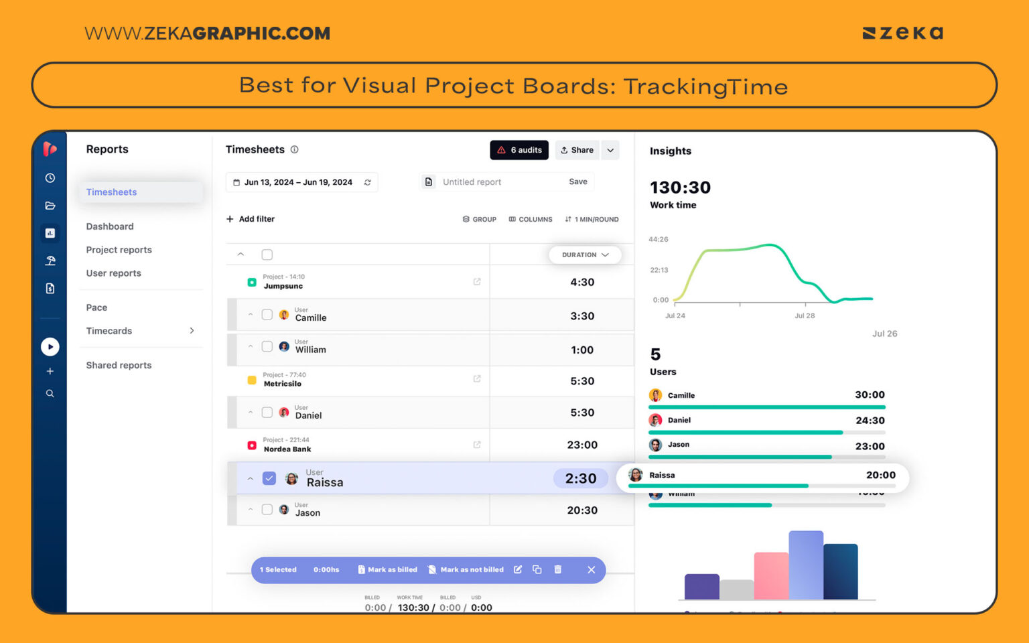Open the time tracking clock icon in sidebar

pos(50,178)
